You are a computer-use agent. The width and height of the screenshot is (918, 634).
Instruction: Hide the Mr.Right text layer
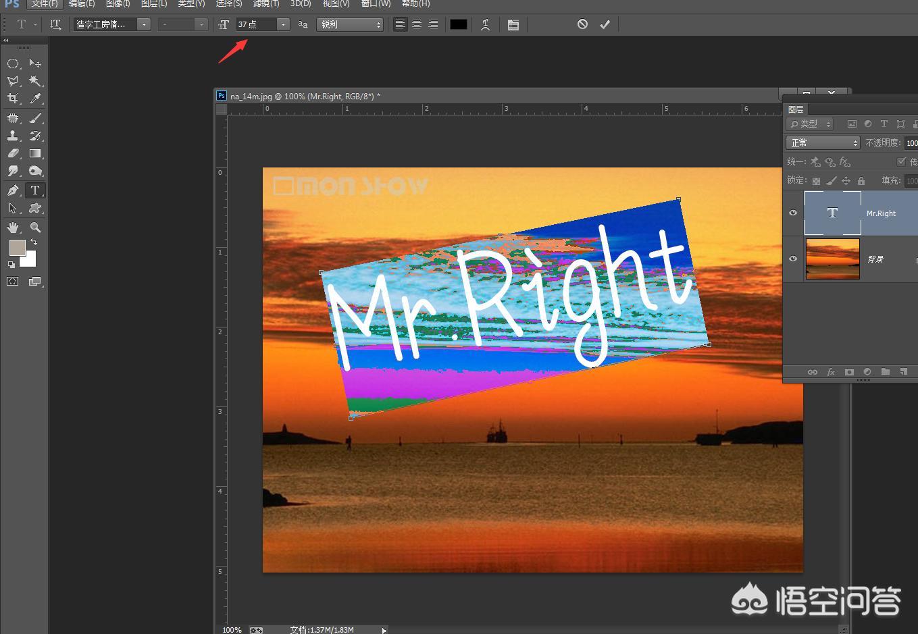click(793, 213)
